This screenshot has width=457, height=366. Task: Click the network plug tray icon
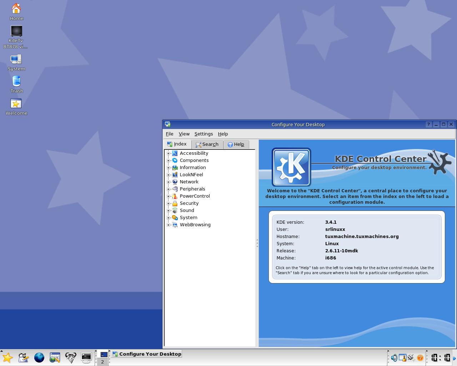pos(411,358)
